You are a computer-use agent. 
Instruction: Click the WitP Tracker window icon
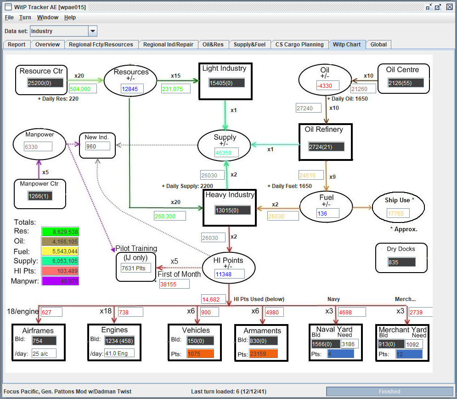pos(8,7)
